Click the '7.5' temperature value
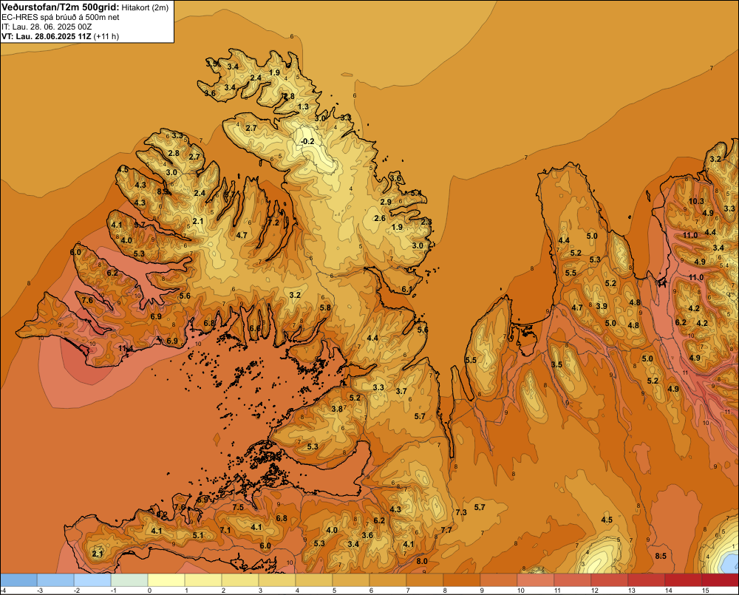The image size is (739, 595). tap(238, 507)
